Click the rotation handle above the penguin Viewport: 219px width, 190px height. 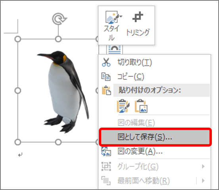(60, 19)
